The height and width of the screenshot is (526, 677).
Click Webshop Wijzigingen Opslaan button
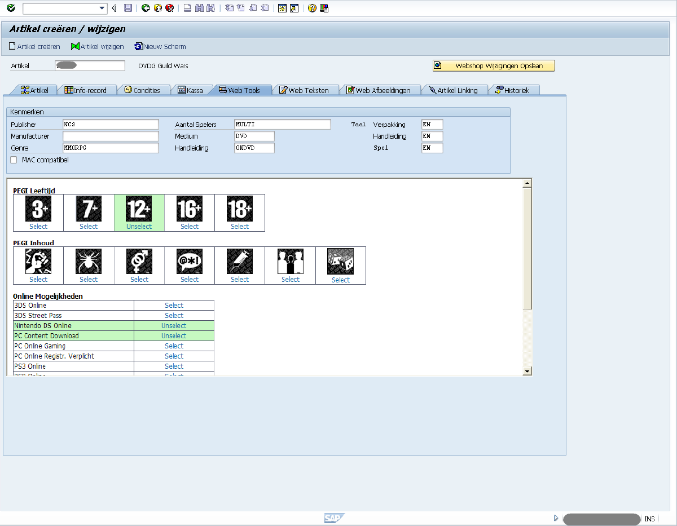[494, 66]
